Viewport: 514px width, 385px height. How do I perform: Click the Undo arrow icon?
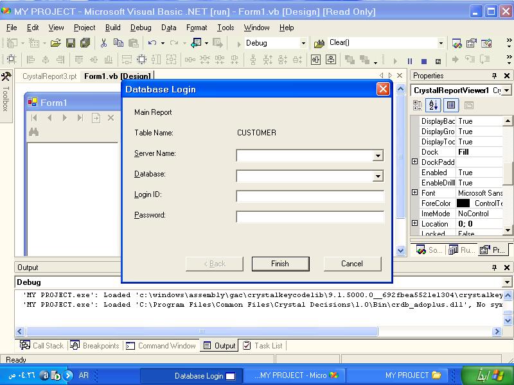click(152, 43)
